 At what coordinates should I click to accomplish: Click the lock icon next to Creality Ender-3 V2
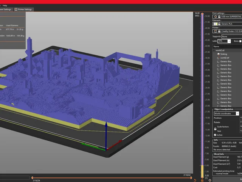click(219, 31)
